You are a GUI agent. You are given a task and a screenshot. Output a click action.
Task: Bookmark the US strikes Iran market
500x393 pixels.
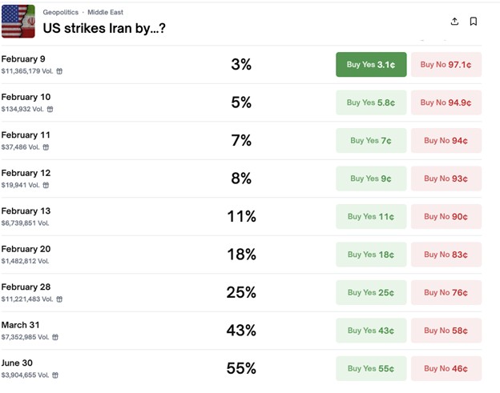474,22
